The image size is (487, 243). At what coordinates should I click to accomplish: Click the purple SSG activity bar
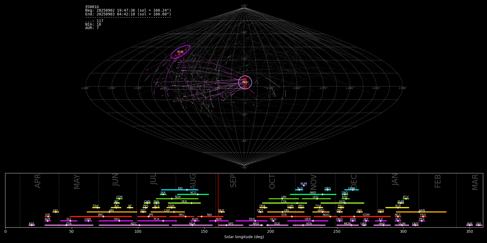click(x=116, y=221)
